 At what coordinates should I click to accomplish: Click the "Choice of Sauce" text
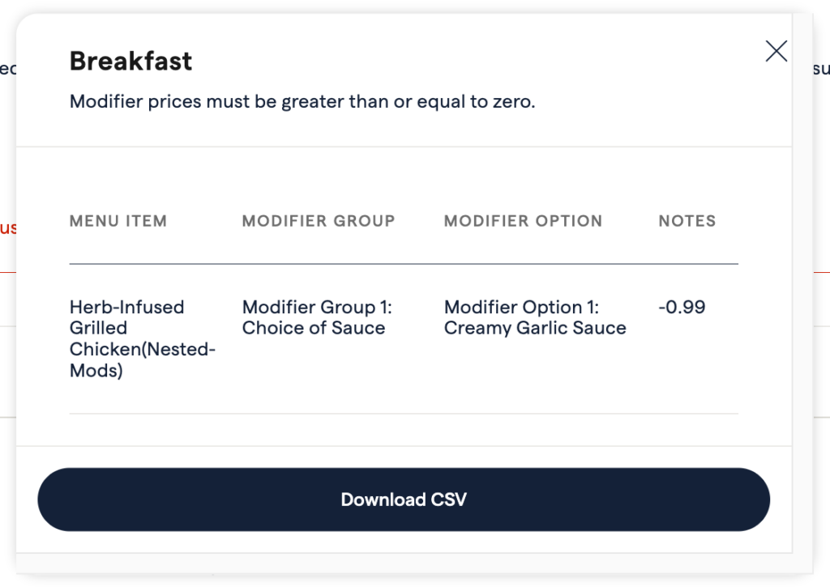pyautogui.click(x=314, y=328)
